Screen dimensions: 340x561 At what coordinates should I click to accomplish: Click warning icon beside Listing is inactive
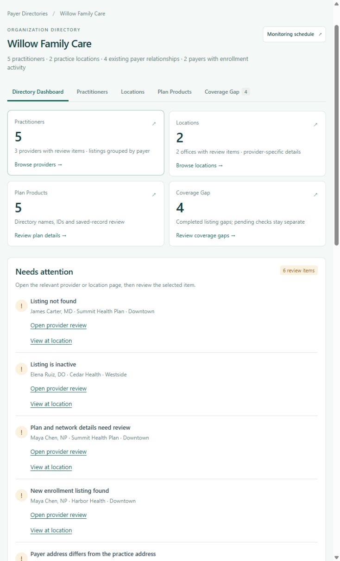pyautogui.click(x=21, y=369)
